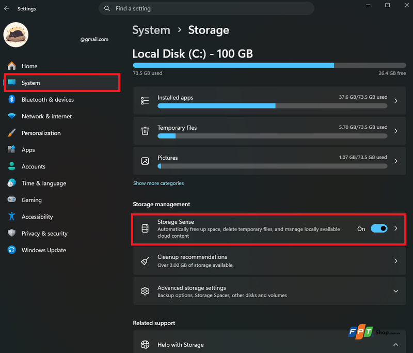413x353 pixels.
Task: Click the @gmail.com account text
Action: tap(94, 39)
